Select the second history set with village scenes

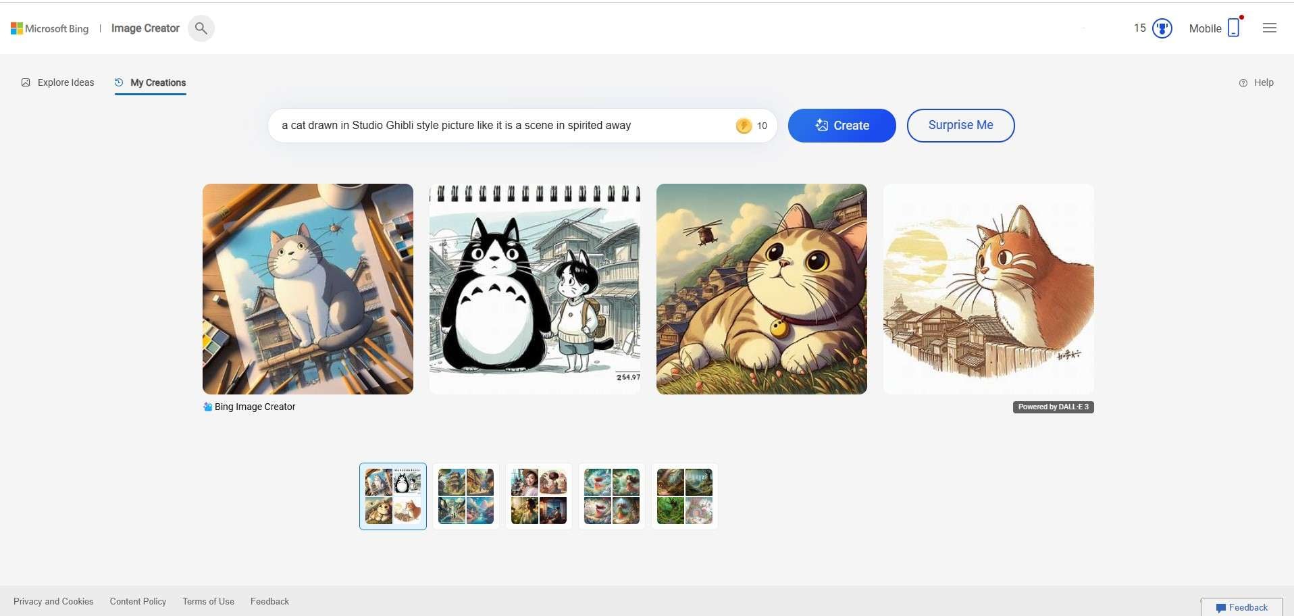(466, 496)
